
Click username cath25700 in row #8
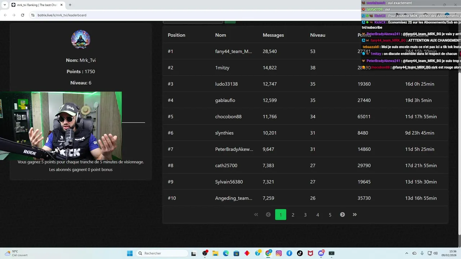click(226, 165)
